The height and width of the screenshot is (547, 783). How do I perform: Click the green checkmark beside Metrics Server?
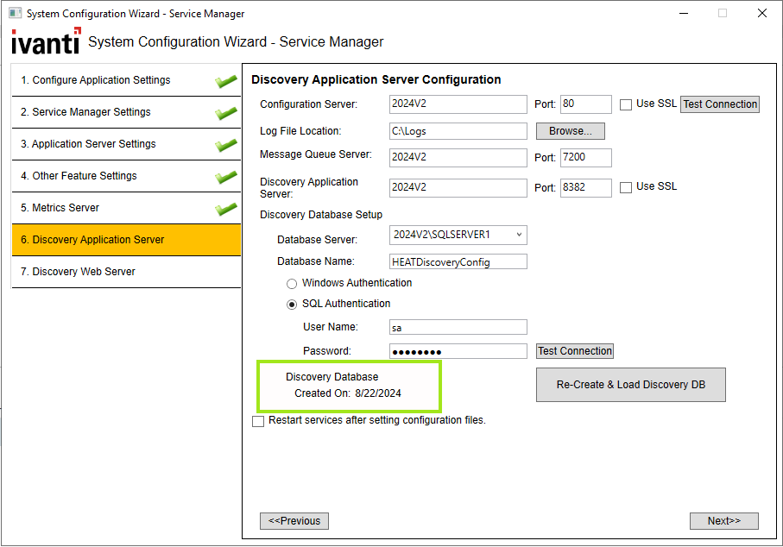coord(226,209)
